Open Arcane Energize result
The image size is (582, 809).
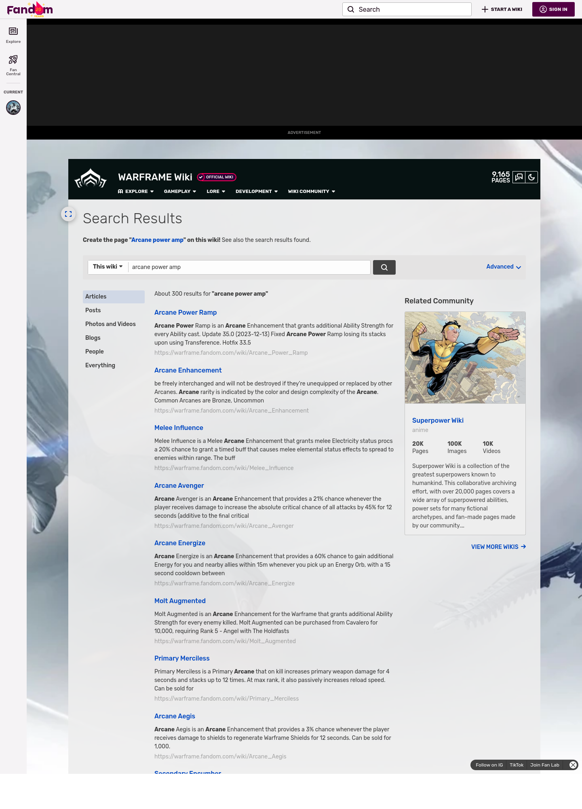[x=180, y=543]
